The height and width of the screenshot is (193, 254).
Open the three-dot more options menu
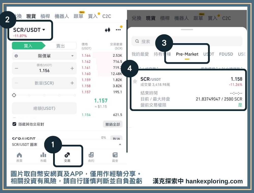tap(118, 30)
